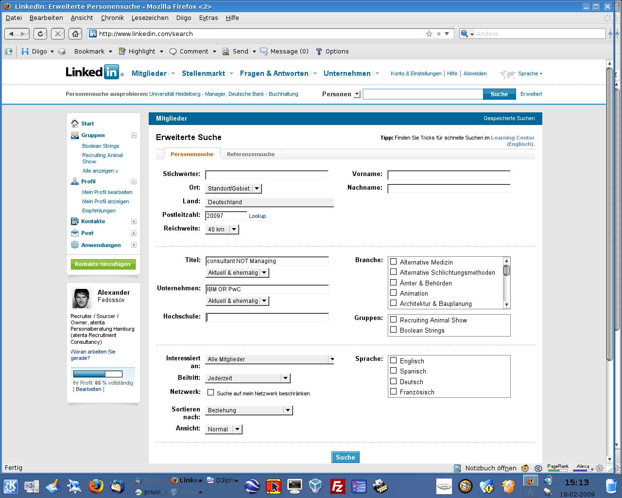Check the Deutsch language checkbox

(x=394, y=381)
